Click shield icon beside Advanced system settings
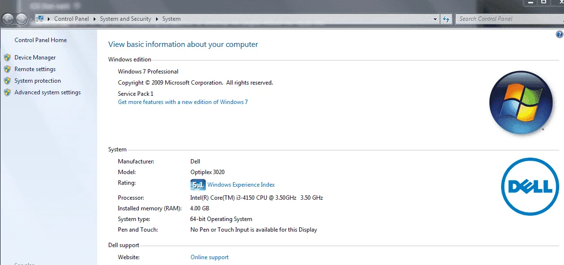Screen dimensions: 564x265 click(x=7, y=92)
